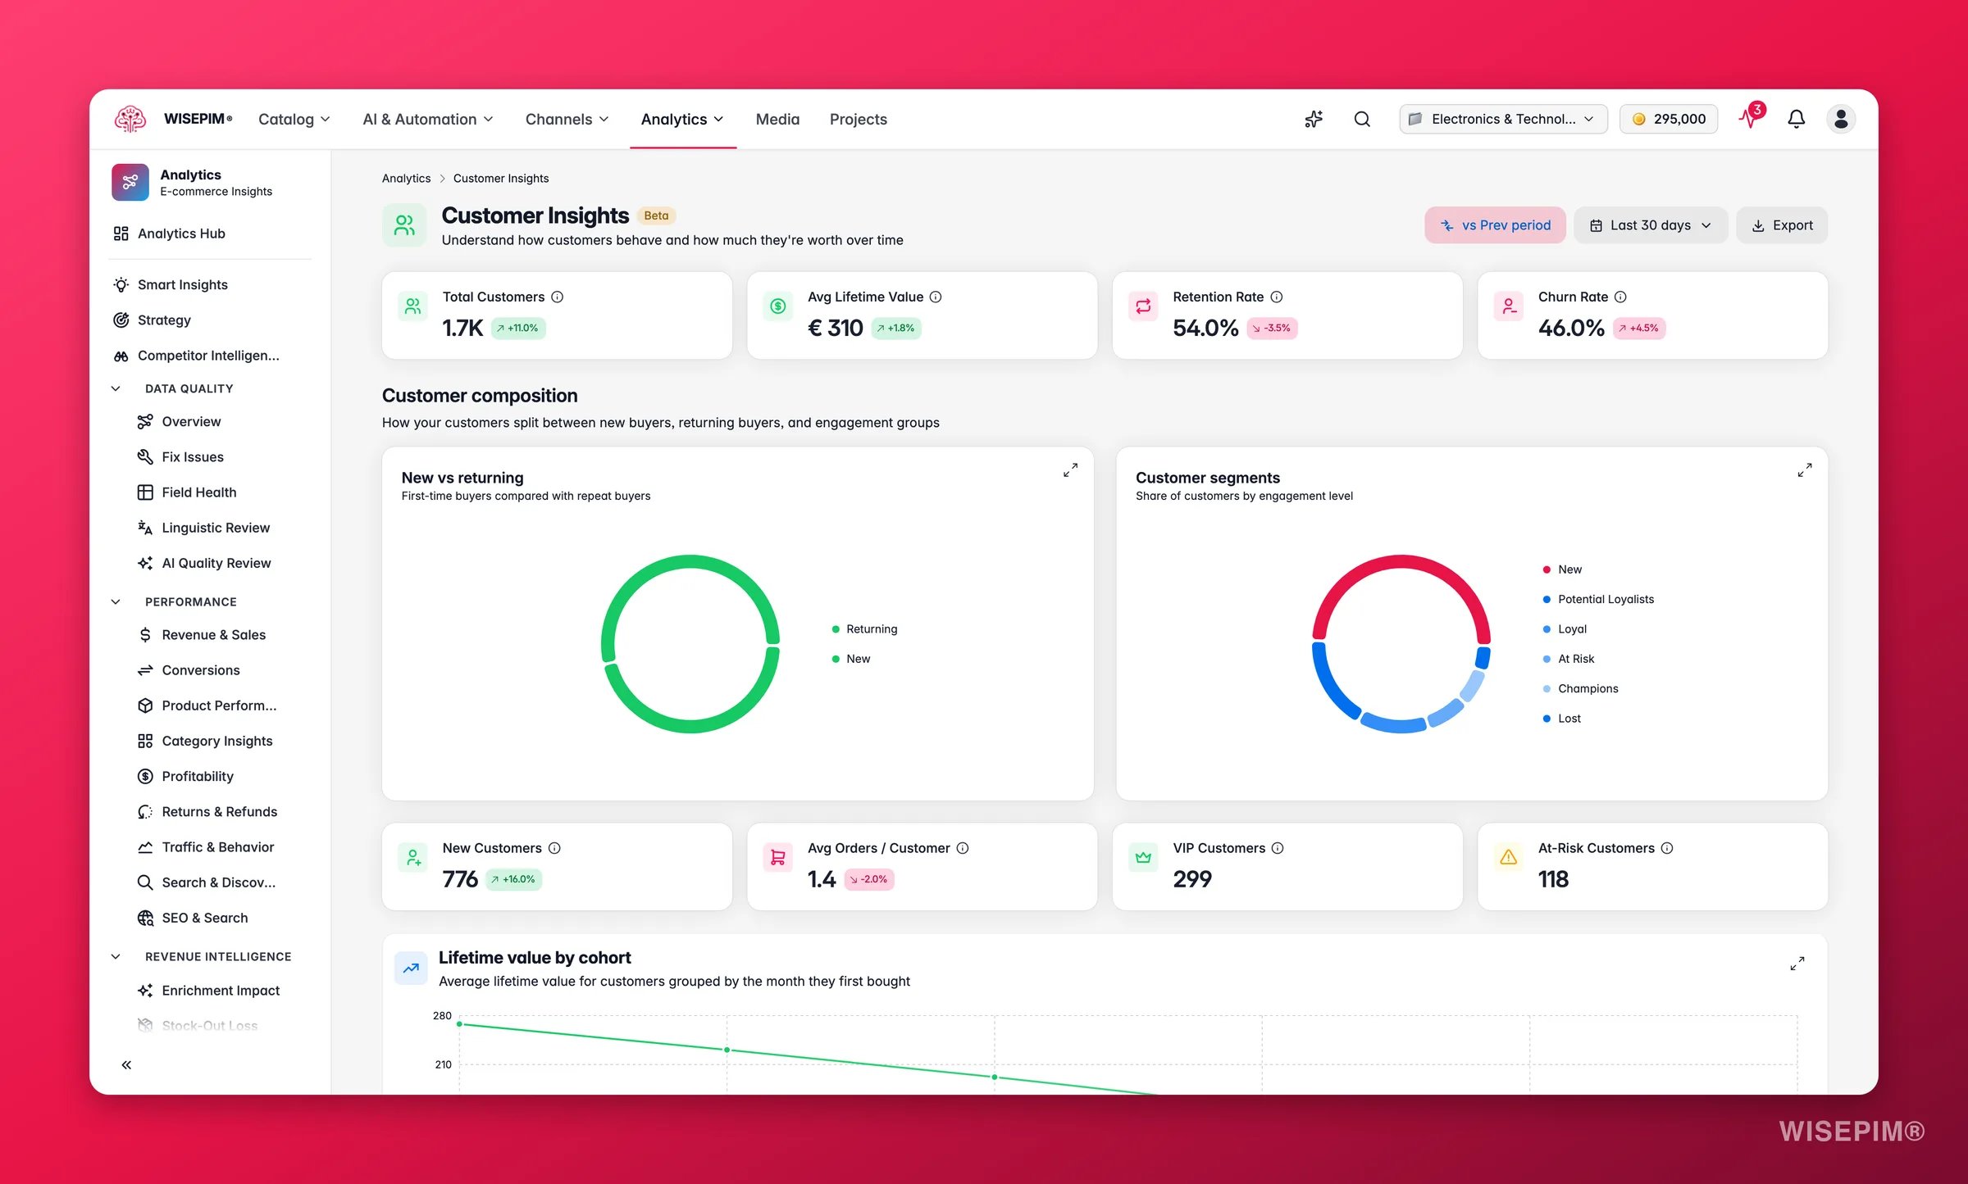Screen dimensions: 1968x1184
Task: Toggle the vs Prev period comparison
Action: tap(1495, 225)
